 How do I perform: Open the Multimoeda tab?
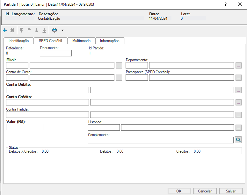(81, 41)
